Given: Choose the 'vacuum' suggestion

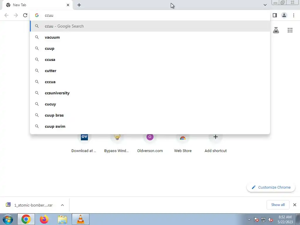Looking at the screenshot, I should [x=150, y=37].
